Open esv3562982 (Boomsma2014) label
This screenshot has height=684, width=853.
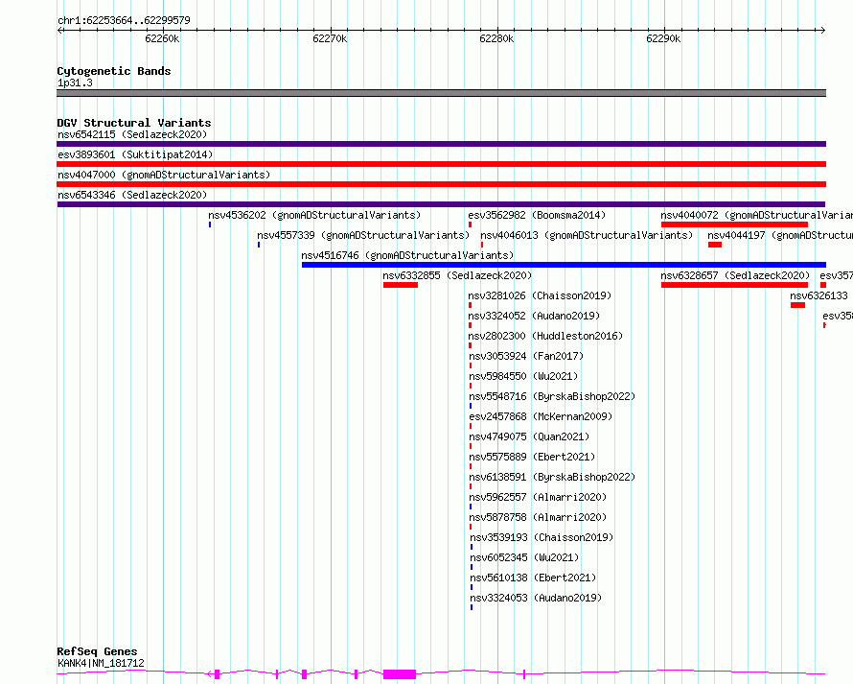(537, 215)
